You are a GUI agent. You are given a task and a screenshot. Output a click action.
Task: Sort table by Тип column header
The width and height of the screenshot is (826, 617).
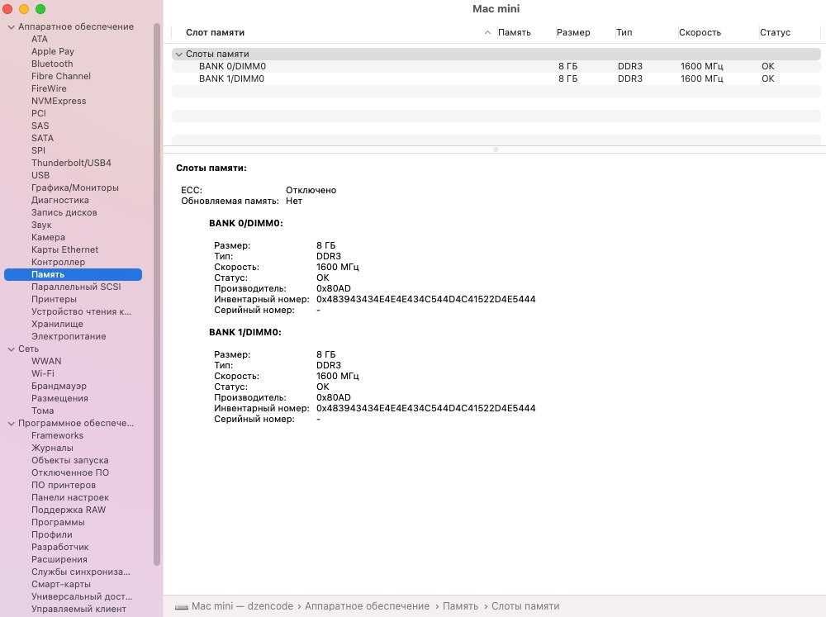coord(624,33)
